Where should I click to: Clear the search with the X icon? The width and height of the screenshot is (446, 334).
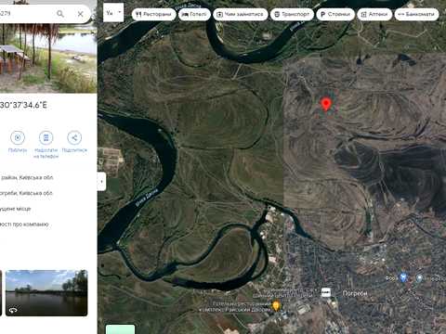click(80, 14)
